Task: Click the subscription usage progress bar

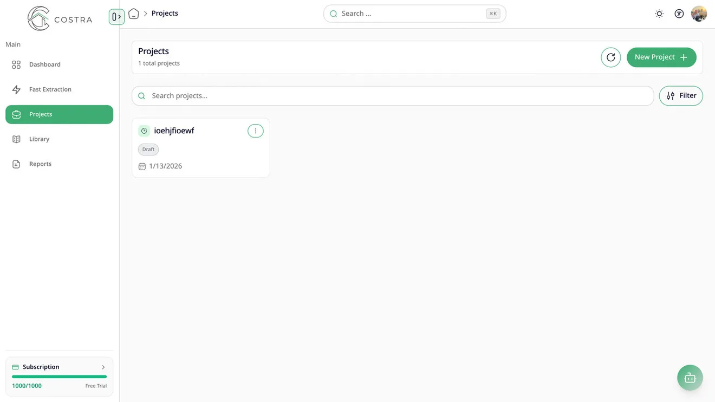Action: click(x=59, y=377)
